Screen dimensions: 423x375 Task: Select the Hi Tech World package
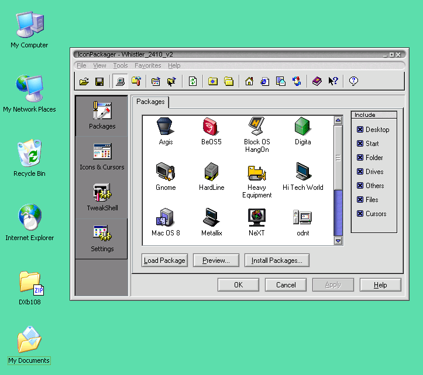pos(302,177)
